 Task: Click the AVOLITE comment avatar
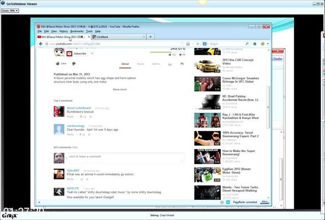tap(59, 192)
